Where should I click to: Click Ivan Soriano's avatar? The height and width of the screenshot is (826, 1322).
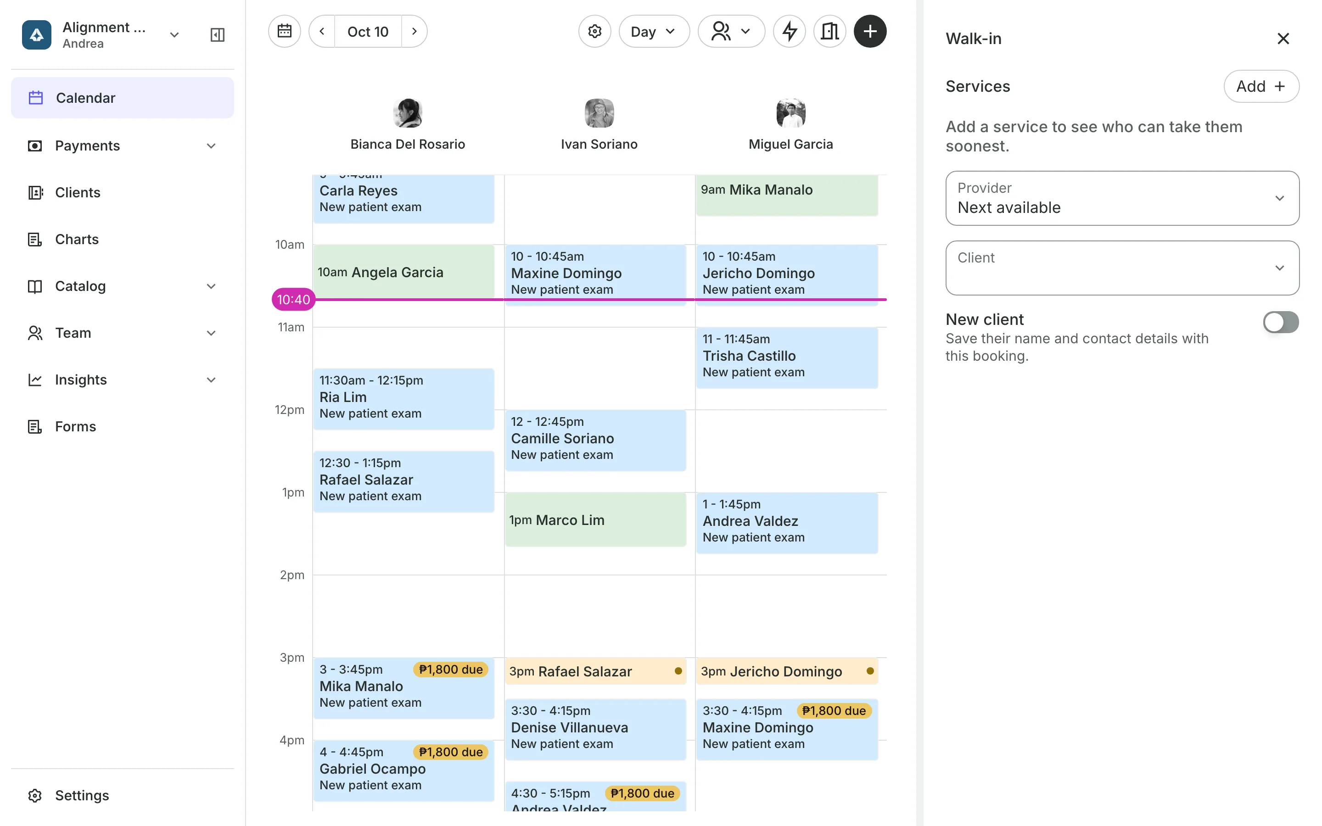(x=599, y=113)
